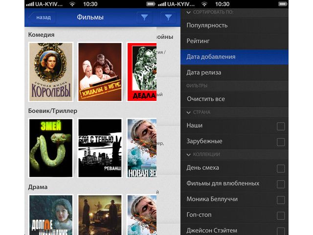Tap 10:30 clock in right status bar
Viewport: 313px width, 235px height.
pyautogui.click(x=222, y=4)
